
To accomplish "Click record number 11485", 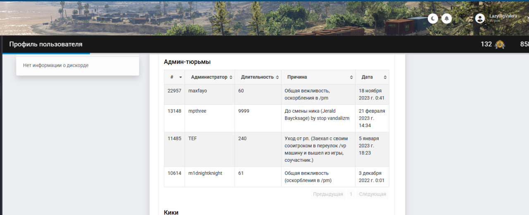I will pyautogui.click(x=174, y=139).
